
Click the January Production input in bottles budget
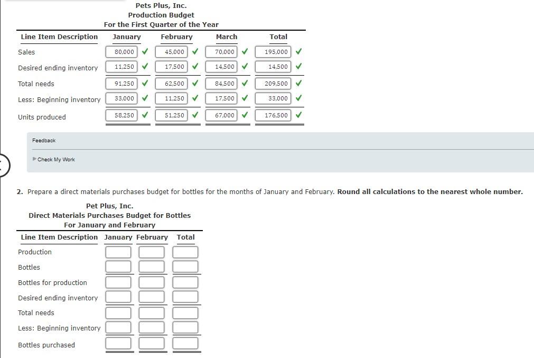118,252
